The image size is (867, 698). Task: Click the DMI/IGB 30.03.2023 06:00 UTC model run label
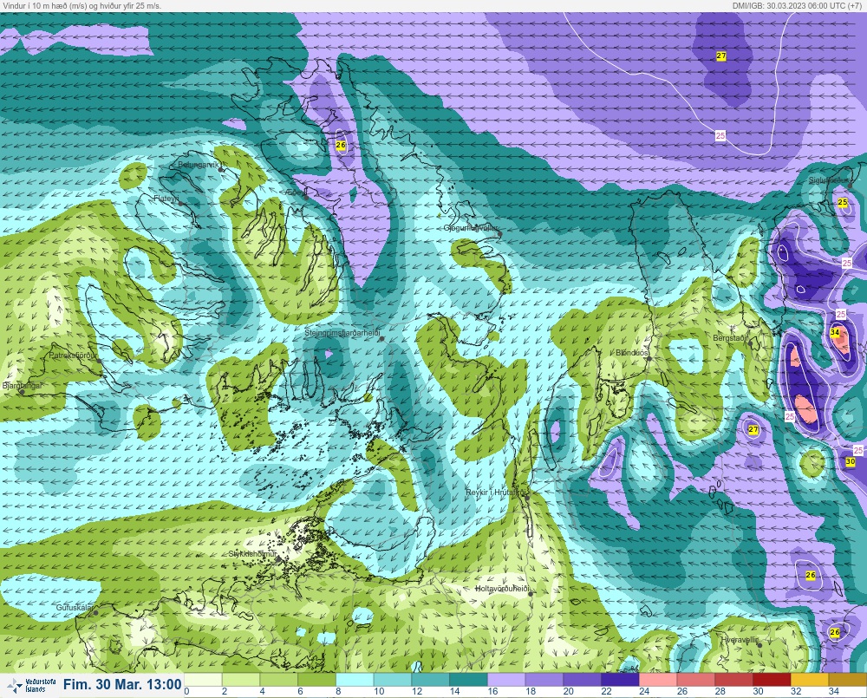798,5
